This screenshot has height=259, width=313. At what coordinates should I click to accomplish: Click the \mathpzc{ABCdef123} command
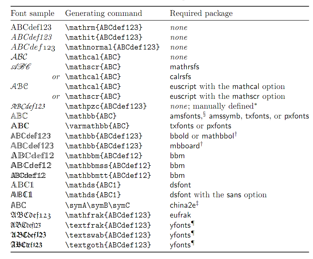106,106
